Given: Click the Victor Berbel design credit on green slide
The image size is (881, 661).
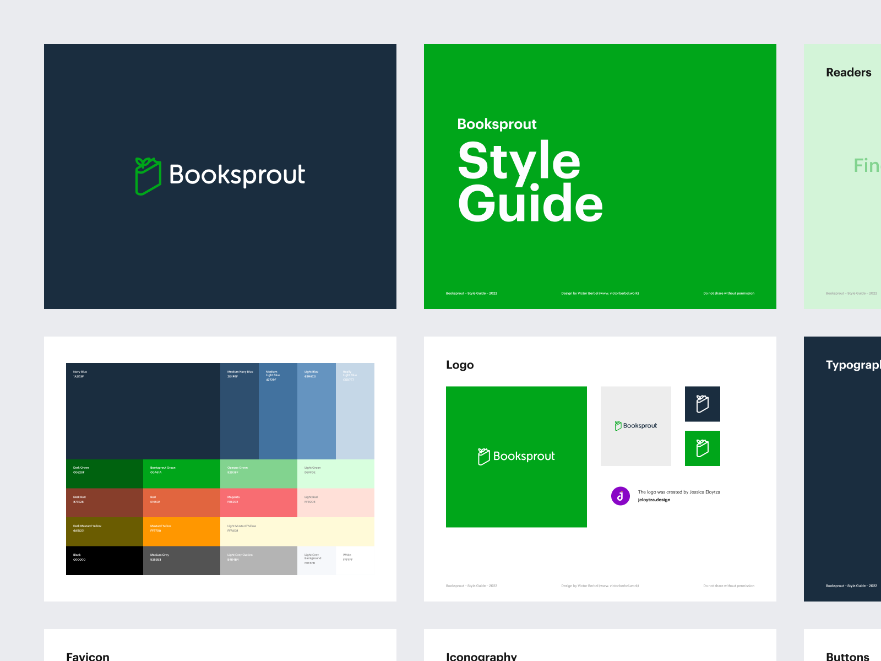Looking at the screenshot, I should click(600, 294).
